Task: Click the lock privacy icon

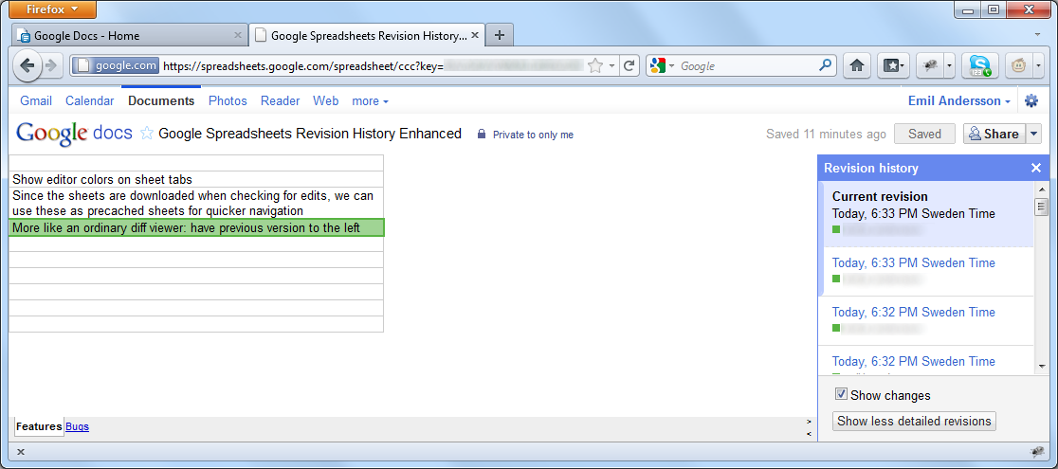Action: 481,134
